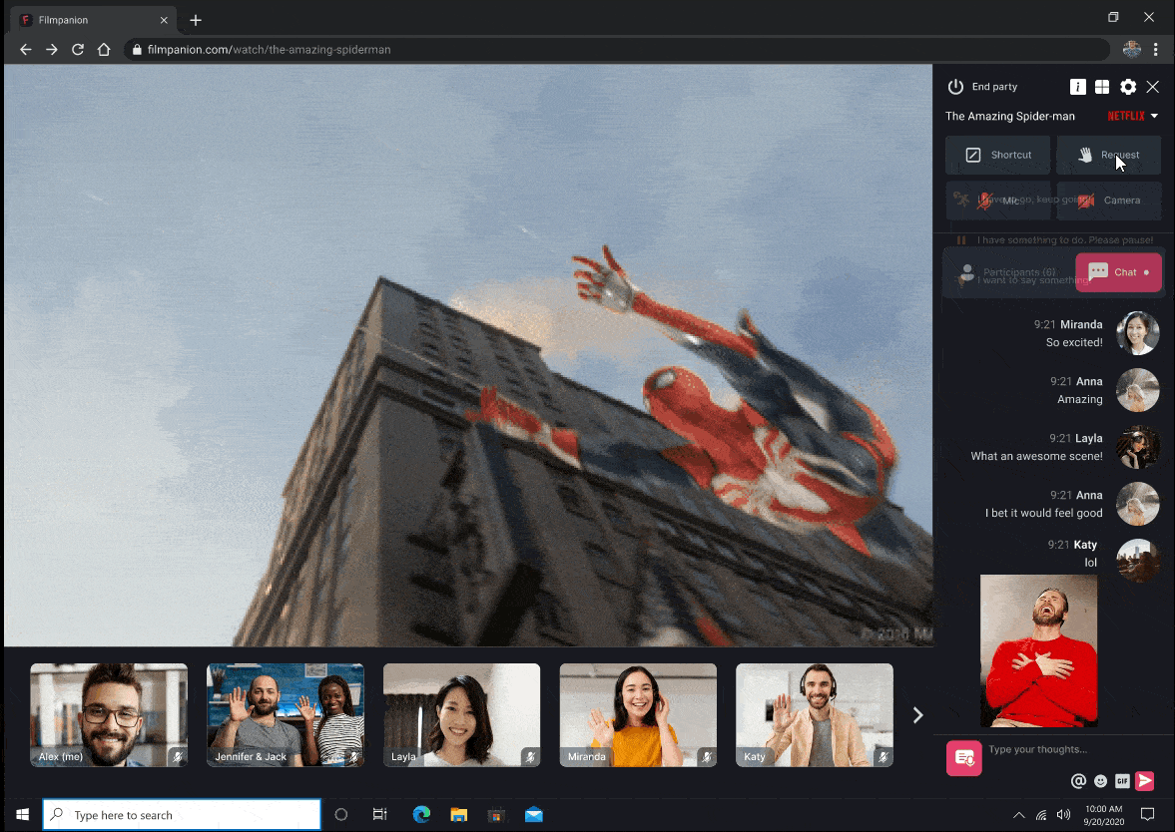Open Cortana circle icon
1175x832 pixels.
(341, 814)
